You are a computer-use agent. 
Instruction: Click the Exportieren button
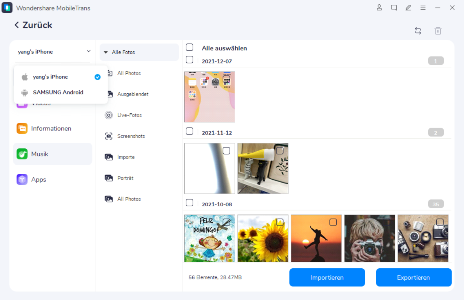(414, 277)
